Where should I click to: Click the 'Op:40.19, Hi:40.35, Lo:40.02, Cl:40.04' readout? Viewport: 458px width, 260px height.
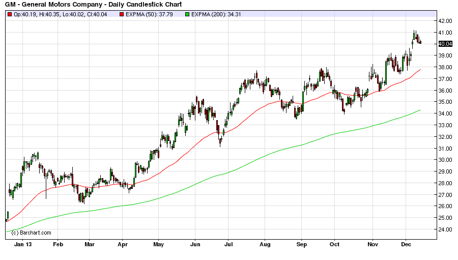pos(61,14)
